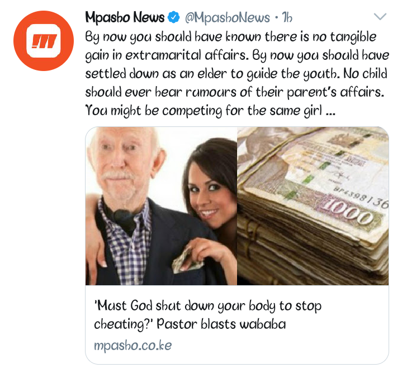
Task: Click the card's white caption area below the images
Action: tap(237, 324)
